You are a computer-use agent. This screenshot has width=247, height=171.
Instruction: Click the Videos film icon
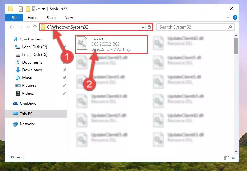point(18,93)
